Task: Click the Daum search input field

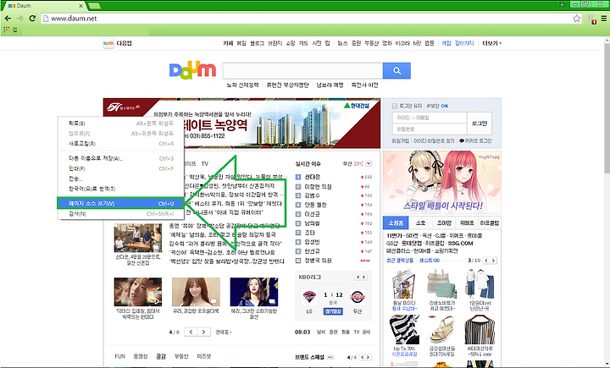Action: click(x=302, y=71)
